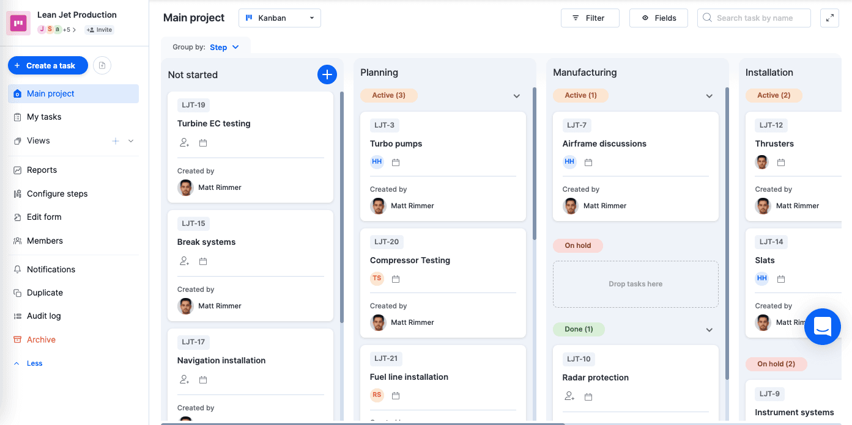
Task: Open the chat support bubble
Action: coord(822,327)
